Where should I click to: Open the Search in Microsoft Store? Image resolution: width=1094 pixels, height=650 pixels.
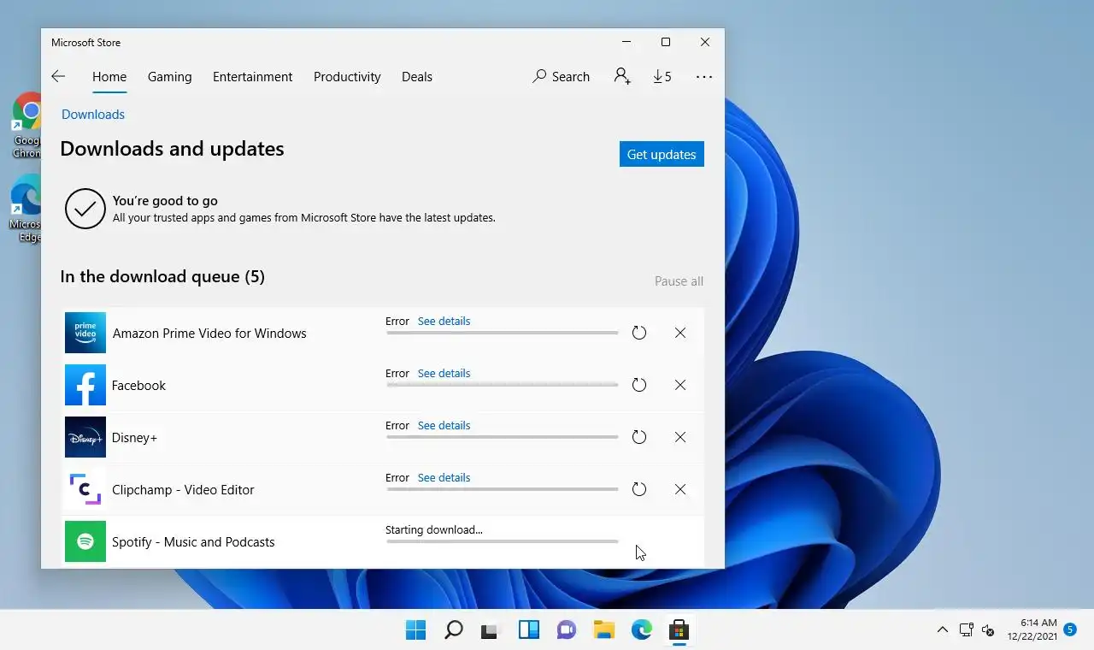pyautogui.click(x=562, y=76)
